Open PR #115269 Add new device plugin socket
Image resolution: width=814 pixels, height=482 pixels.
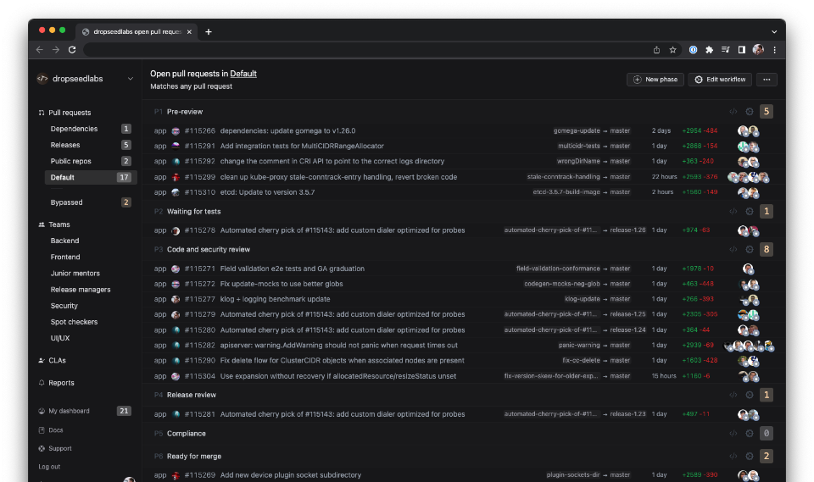coord(291,474)
